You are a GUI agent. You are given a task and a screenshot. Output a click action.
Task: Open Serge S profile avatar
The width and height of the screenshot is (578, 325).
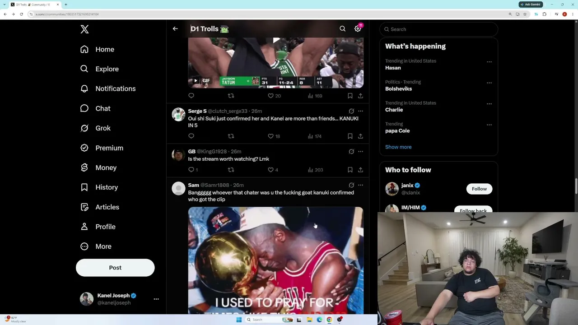178,115
